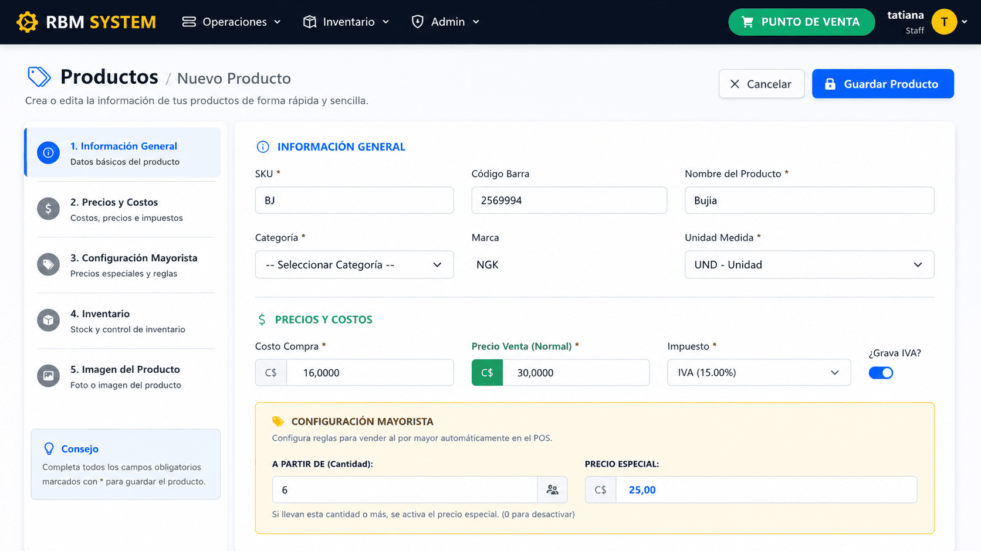Click the people icon beside quantity field
Screen dimensions: 981x551
tap(552, 489)
